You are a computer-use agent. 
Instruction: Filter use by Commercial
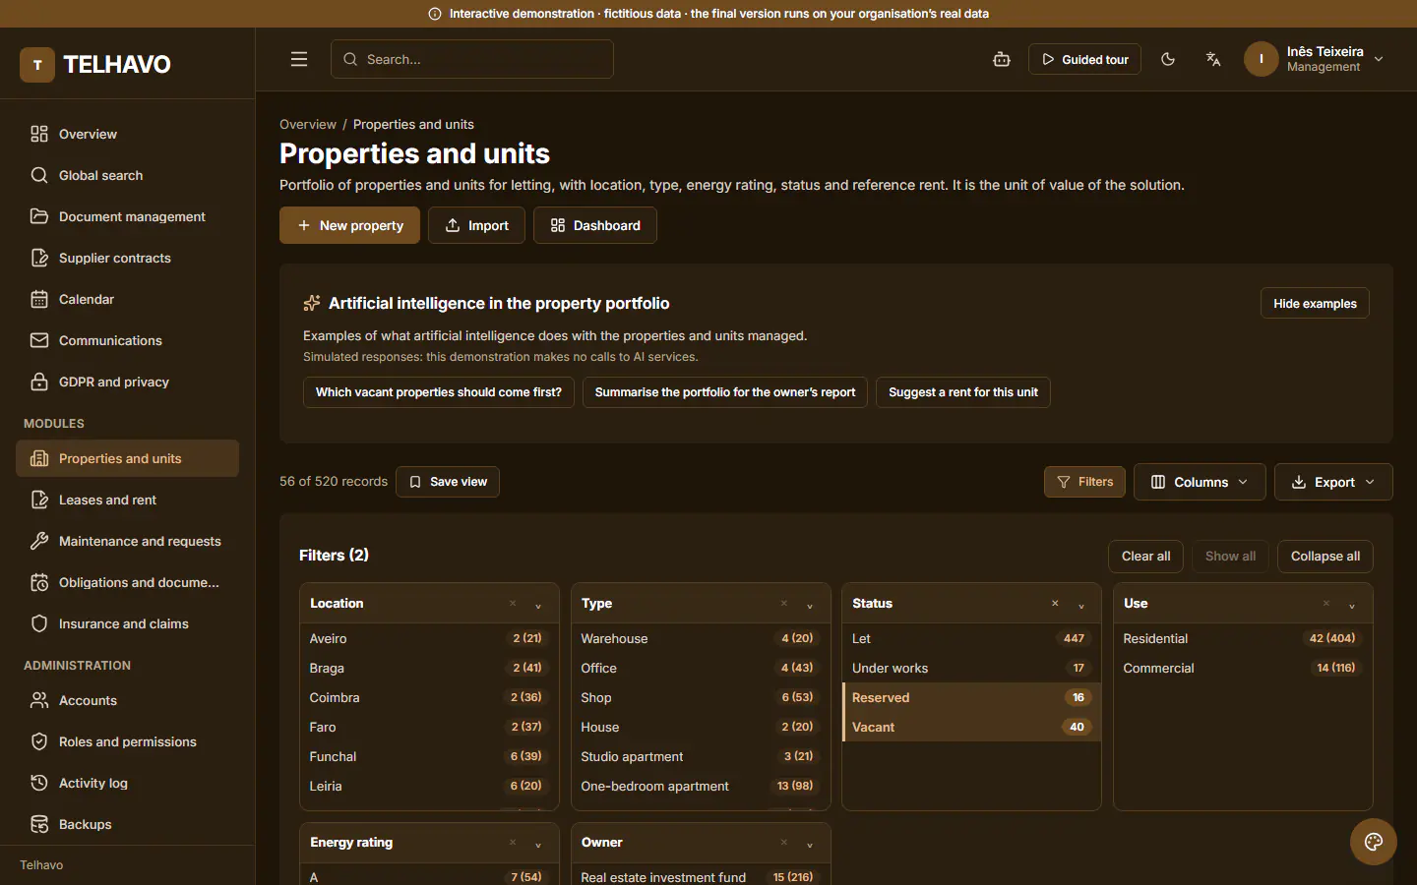(x=1243, y=668)
